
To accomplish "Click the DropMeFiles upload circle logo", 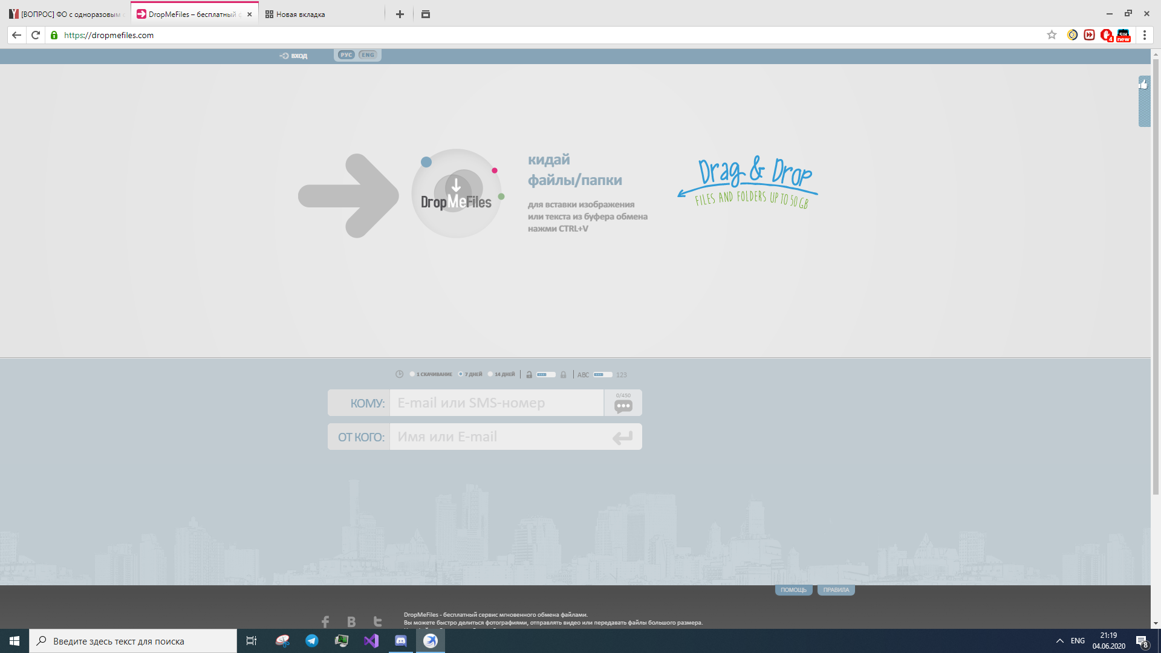I will [457, 193].
